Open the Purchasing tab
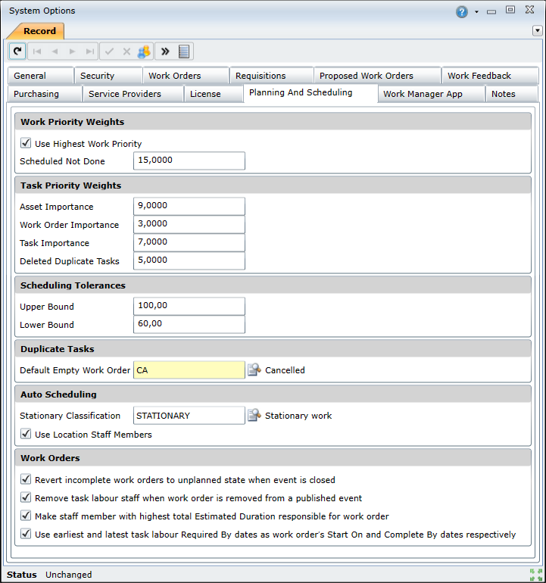The image size is (546, 583). [36, 94]
